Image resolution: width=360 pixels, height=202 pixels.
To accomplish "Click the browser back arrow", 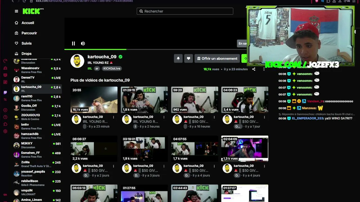I will click(x=13, y=1).
